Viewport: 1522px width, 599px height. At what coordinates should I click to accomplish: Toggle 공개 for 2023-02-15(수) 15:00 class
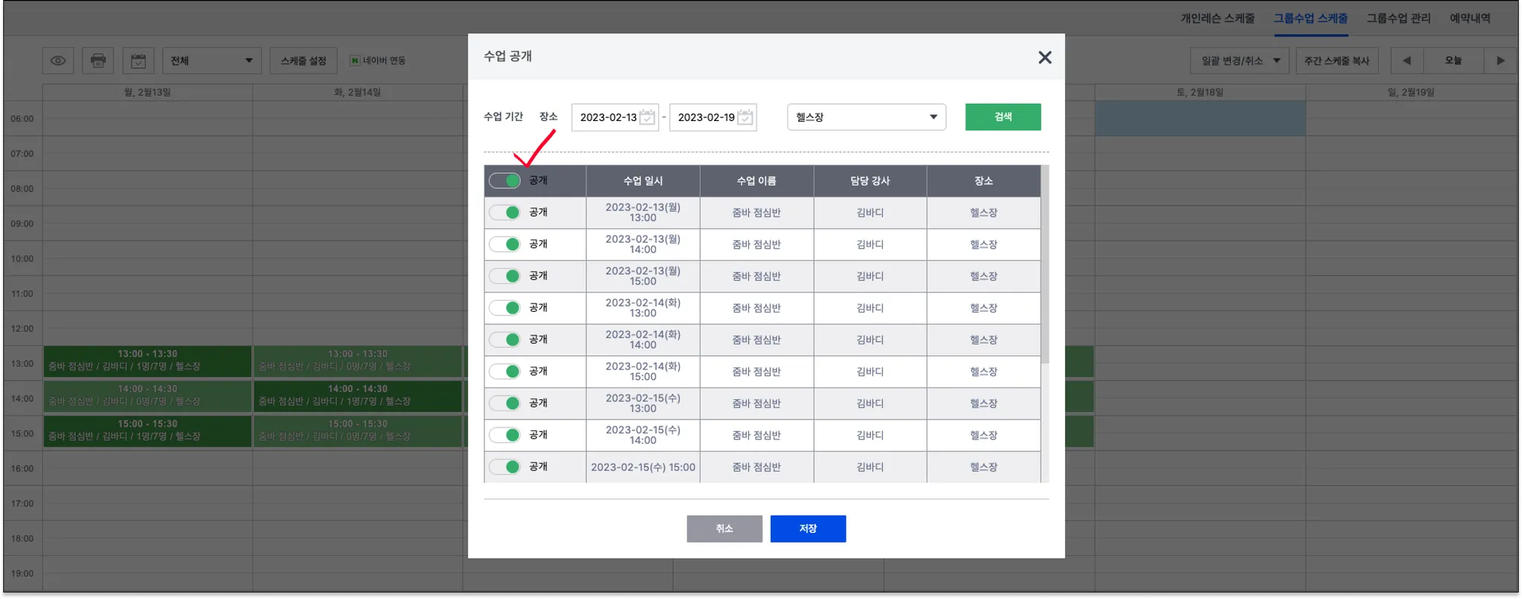pos(505,467)
